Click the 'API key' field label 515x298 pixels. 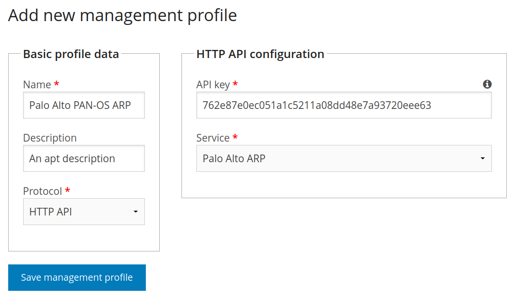[x=213, y=84]
